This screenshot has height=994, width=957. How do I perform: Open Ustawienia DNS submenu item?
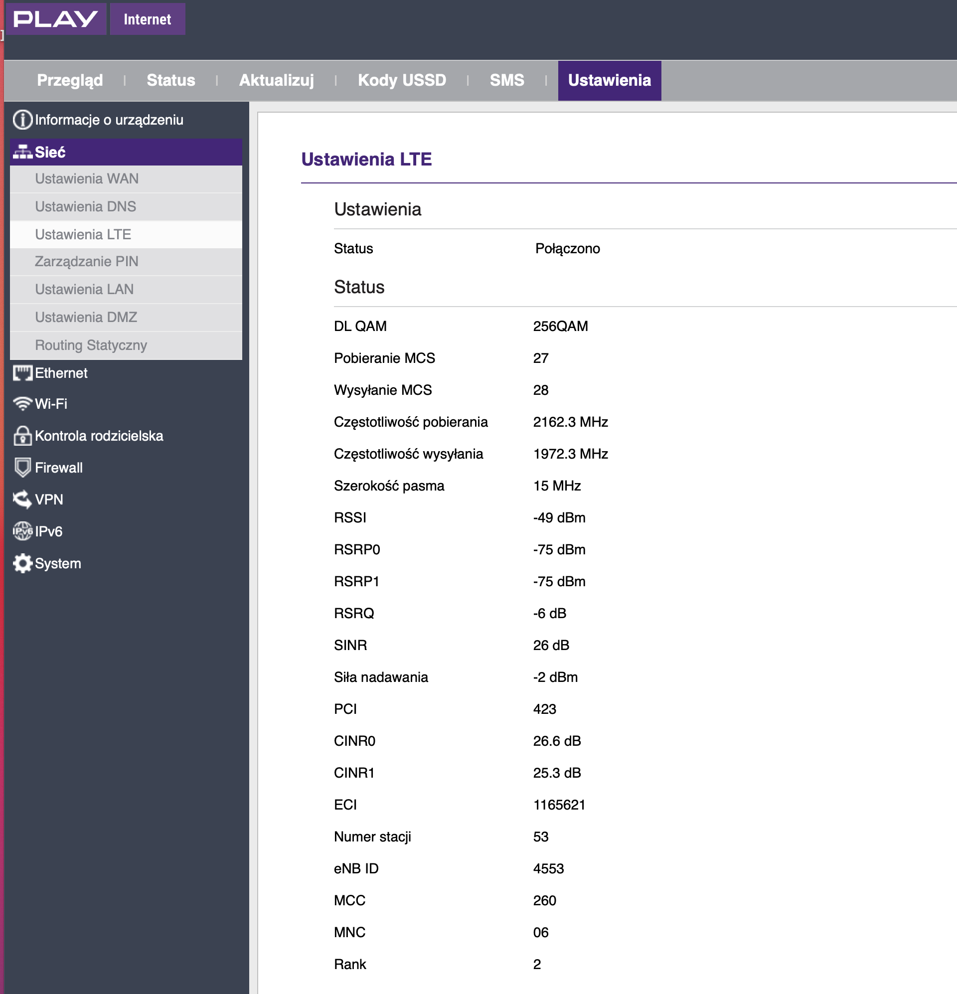tap(126, 207)
